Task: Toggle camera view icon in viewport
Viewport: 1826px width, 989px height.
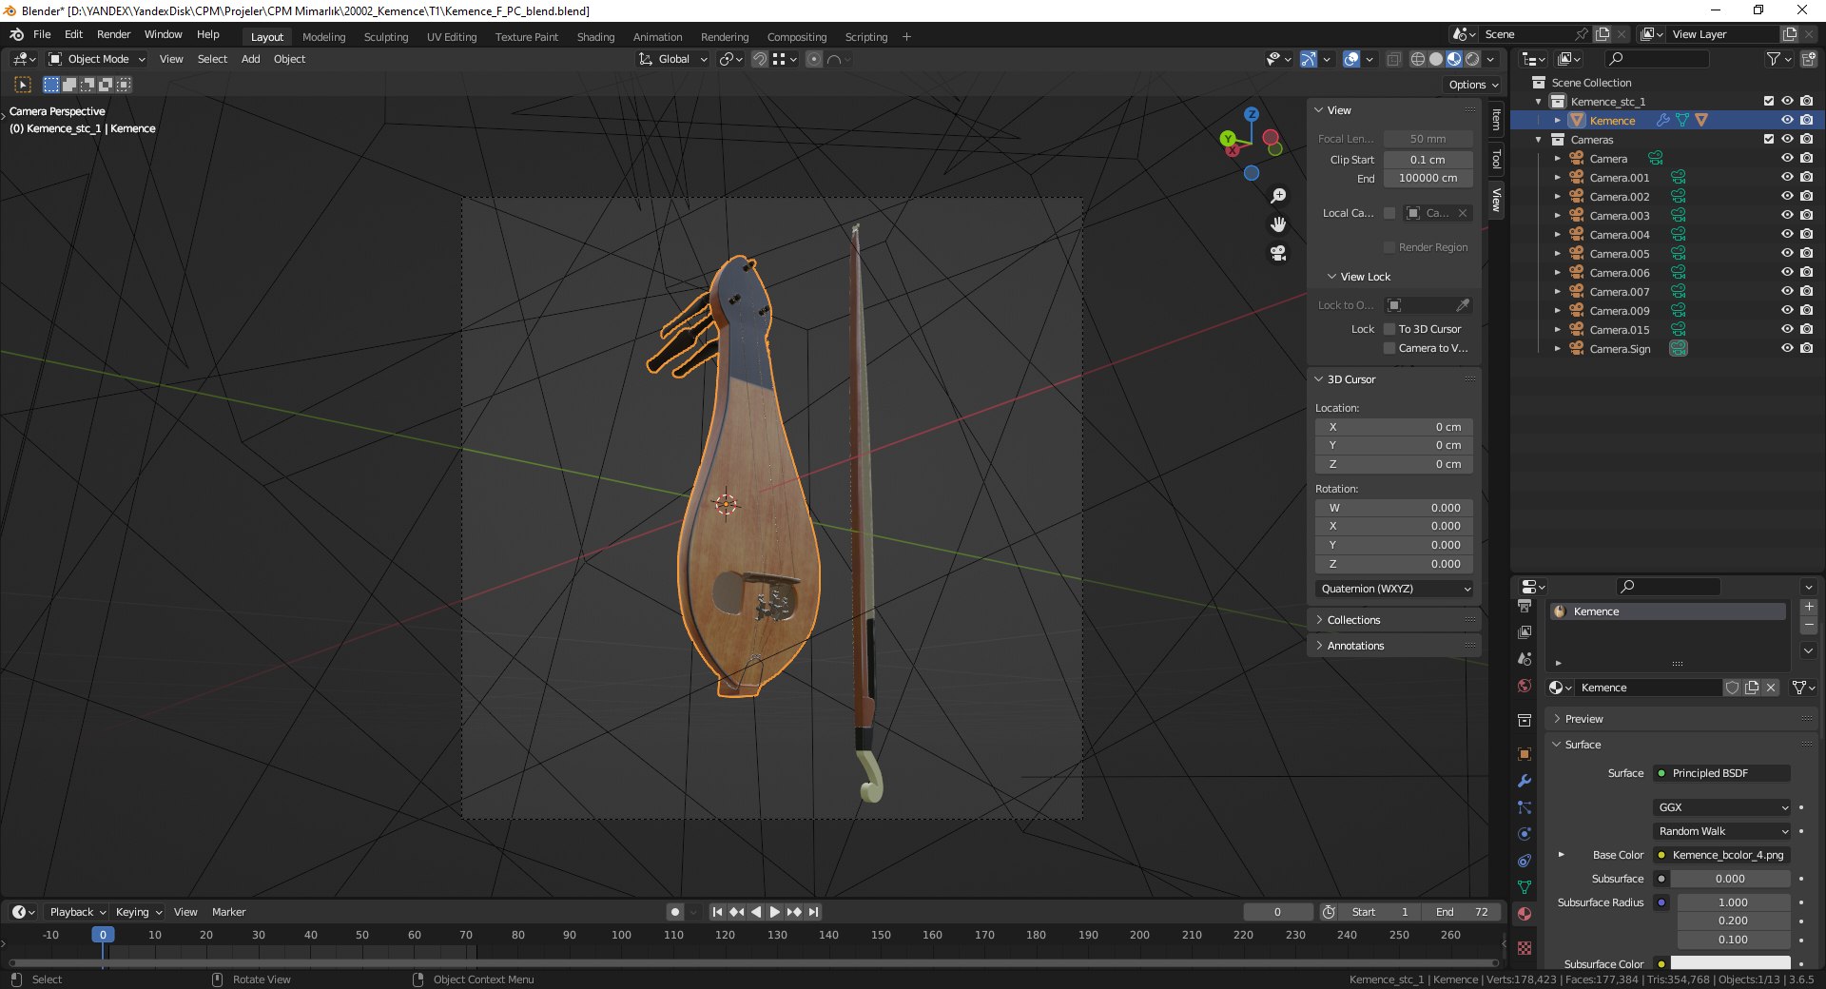Action: [1278, 253]
